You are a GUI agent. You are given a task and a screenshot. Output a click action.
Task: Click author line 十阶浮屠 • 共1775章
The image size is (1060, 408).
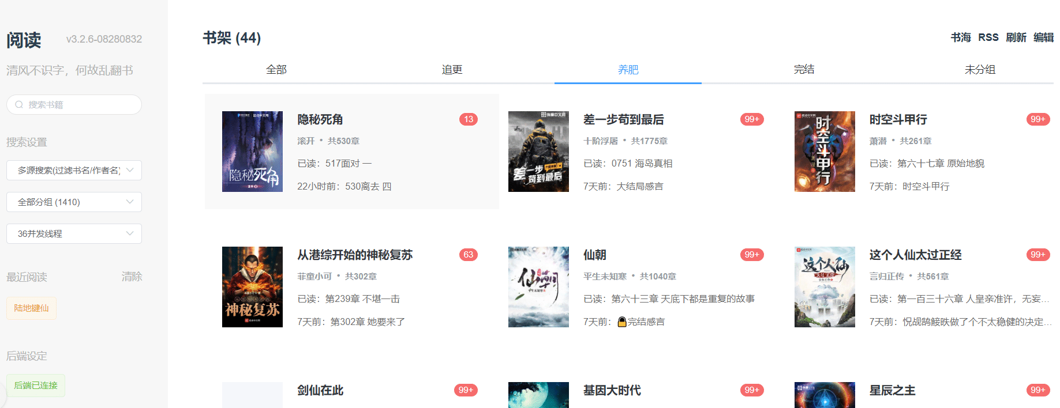(x=625, y=141)
